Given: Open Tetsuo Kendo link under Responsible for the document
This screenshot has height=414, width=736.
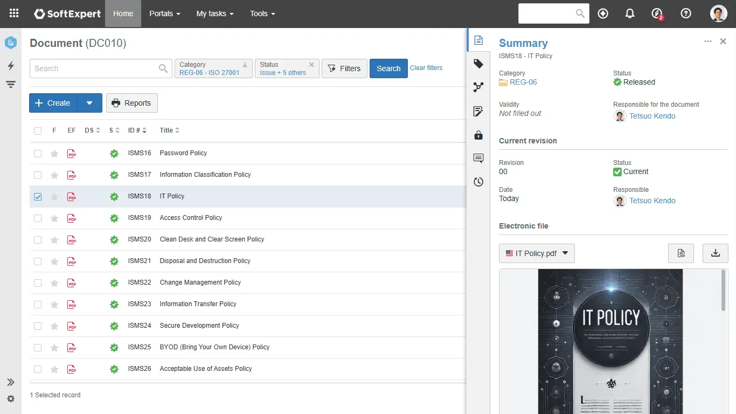Looking at the screenshot, I should 652,116.
